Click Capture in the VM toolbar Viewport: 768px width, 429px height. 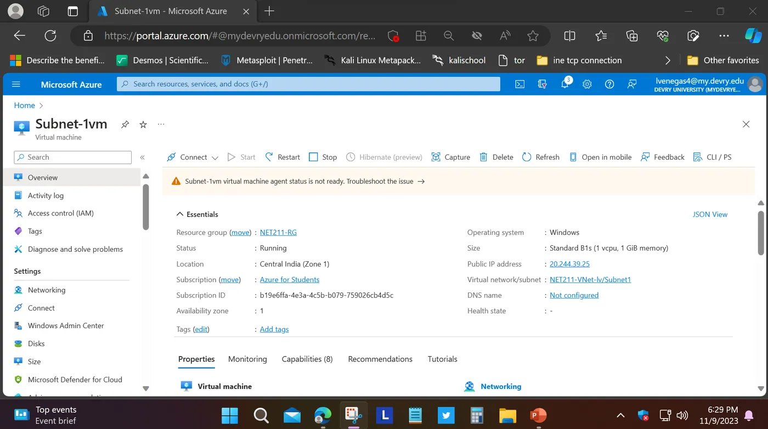[451, 157]
